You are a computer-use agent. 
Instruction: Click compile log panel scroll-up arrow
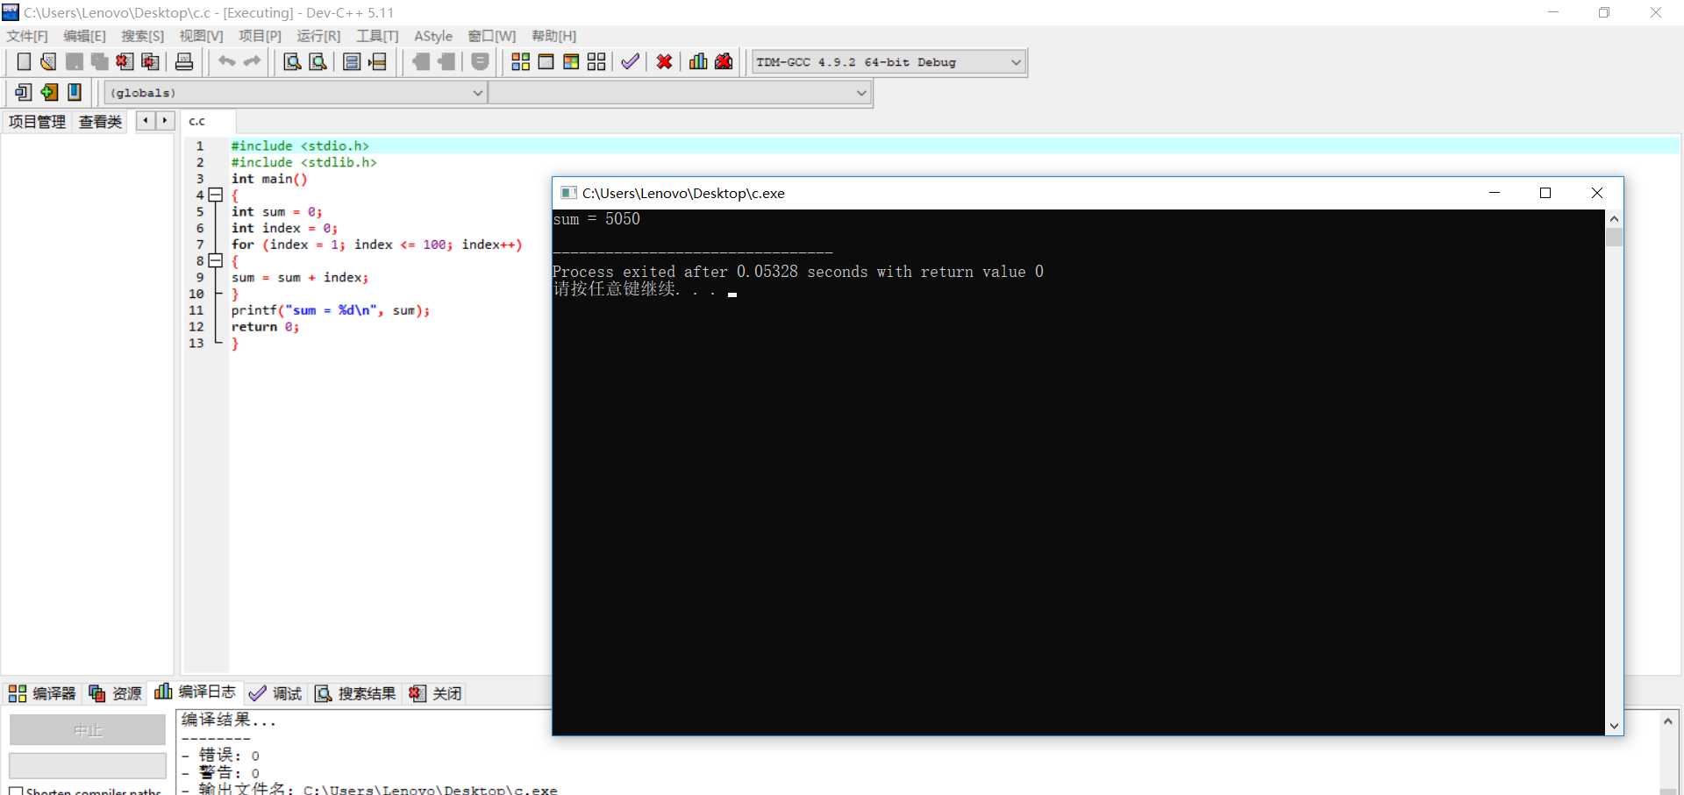coord(1668,720)
